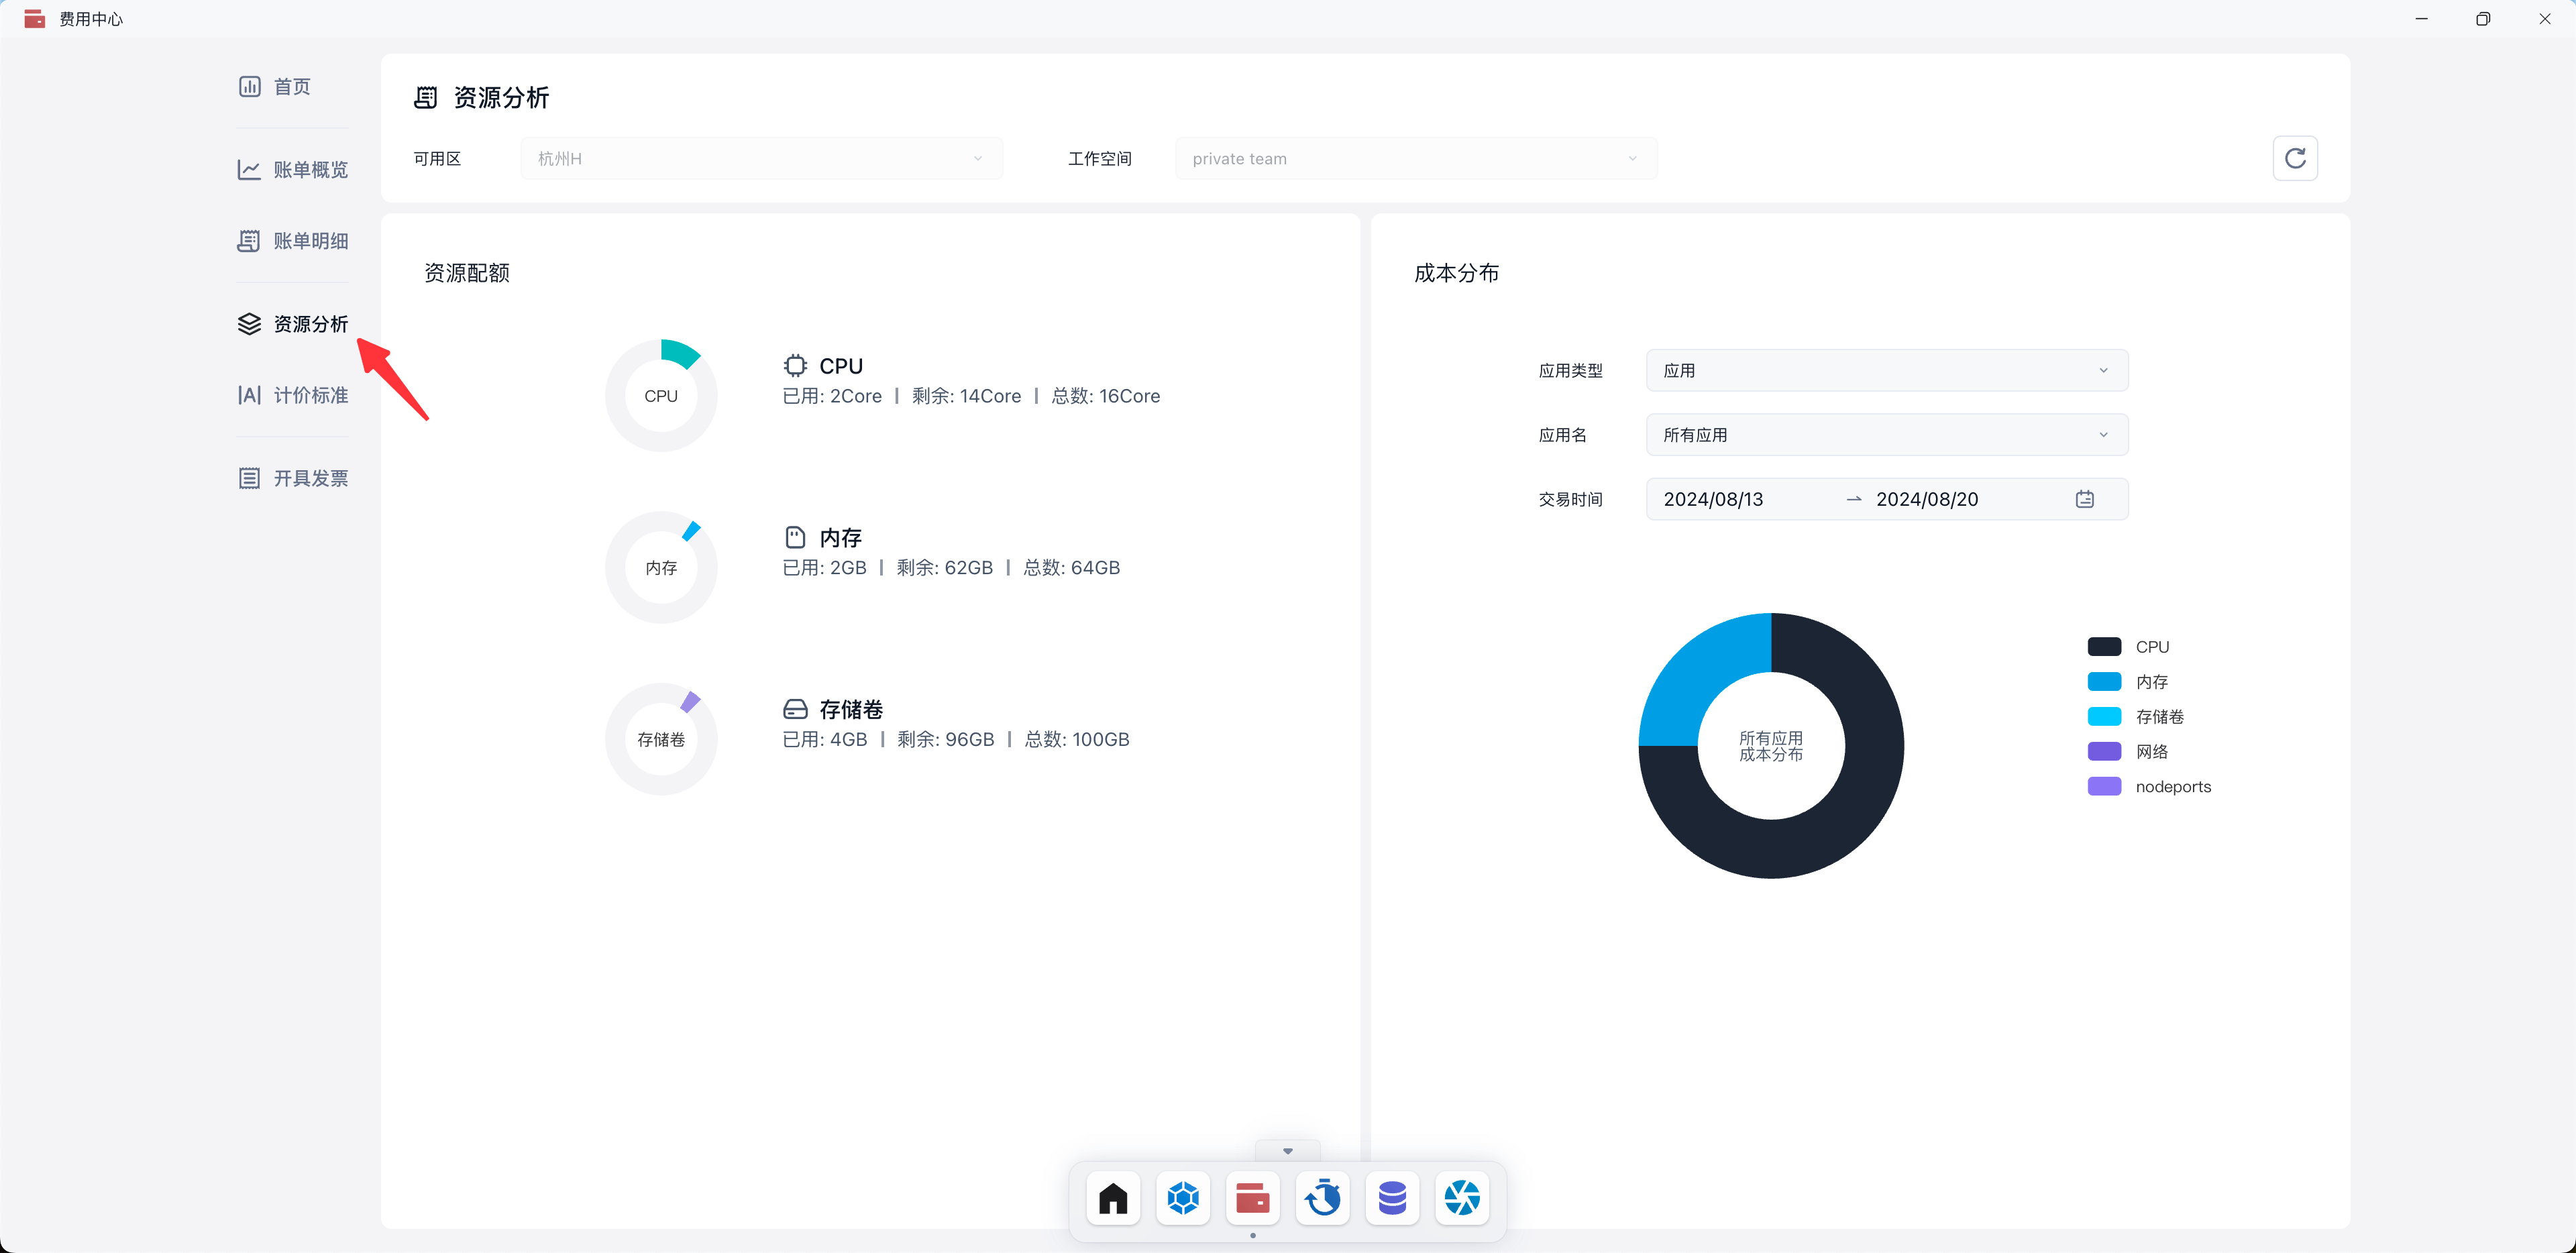Toggle the nodeports legend swatch

[x=2104, y=787]
